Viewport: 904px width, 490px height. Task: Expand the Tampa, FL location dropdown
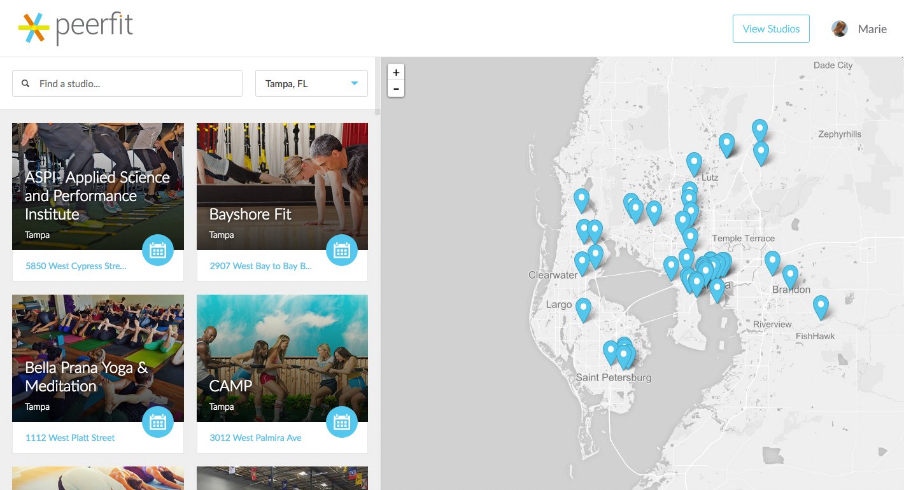point(311,83)
